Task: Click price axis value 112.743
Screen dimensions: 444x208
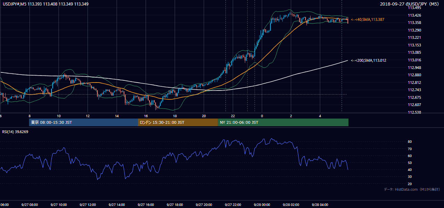Action: (x=414, y=90)
